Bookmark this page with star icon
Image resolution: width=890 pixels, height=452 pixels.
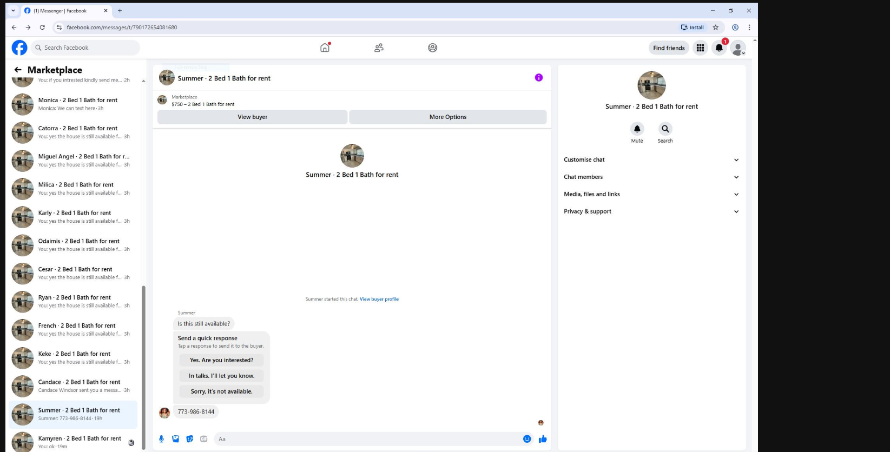pyautogui.click(x=716, y=27)
